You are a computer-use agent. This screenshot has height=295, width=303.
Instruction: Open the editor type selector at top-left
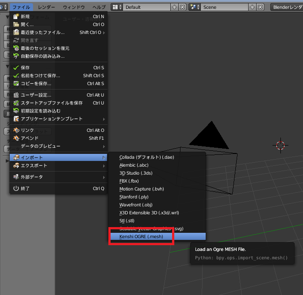pos(3,7)
